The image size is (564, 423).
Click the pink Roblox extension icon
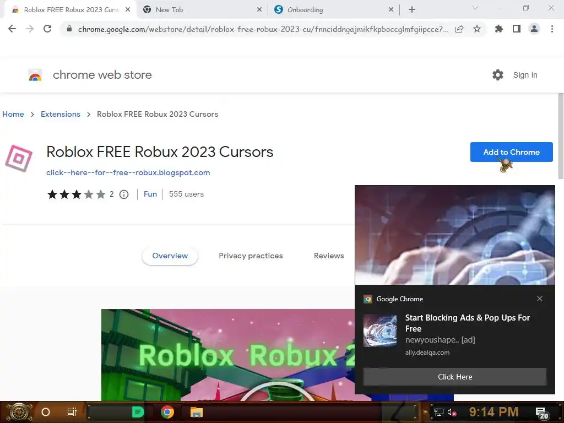[x=19, y=158]
